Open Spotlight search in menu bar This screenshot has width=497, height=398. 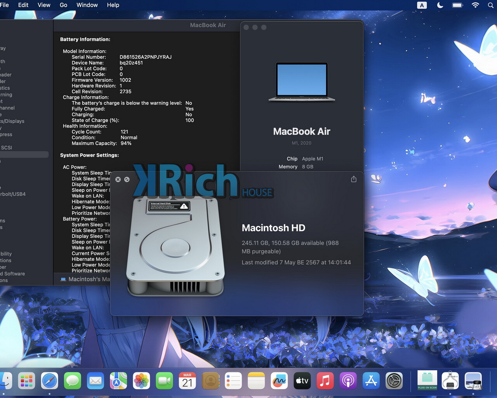pos(491,5)
